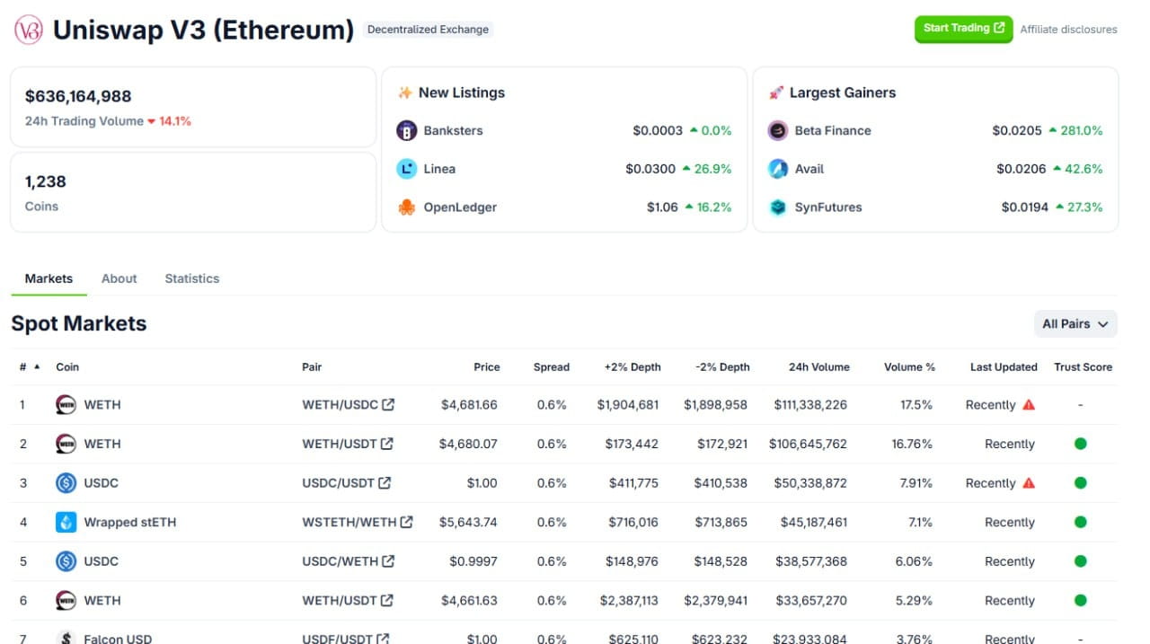
Task: Click the $5,643.74 price cell
Action: 468,522
